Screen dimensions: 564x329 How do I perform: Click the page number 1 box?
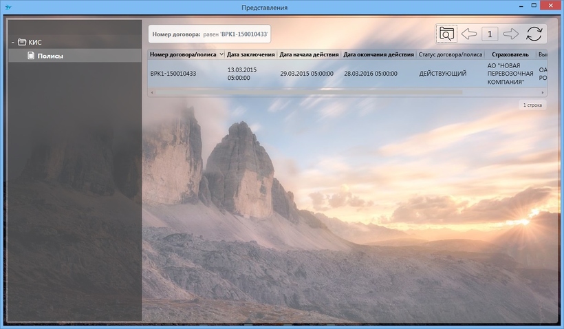click(x=490, y=34)
